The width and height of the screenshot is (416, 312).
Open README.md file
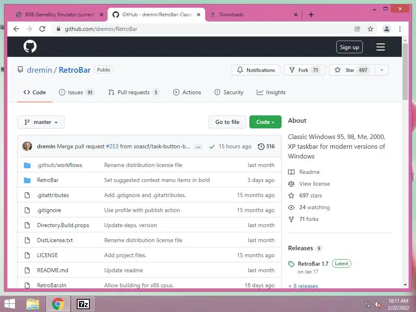pyautogui.click(x=52, y=270)
